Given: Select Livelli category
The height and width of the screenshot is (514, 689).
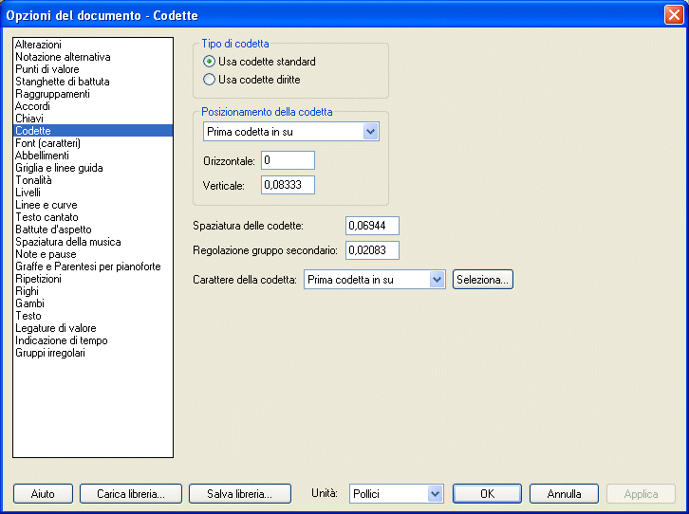Looking at the screenshot, I should pos(93,193).
